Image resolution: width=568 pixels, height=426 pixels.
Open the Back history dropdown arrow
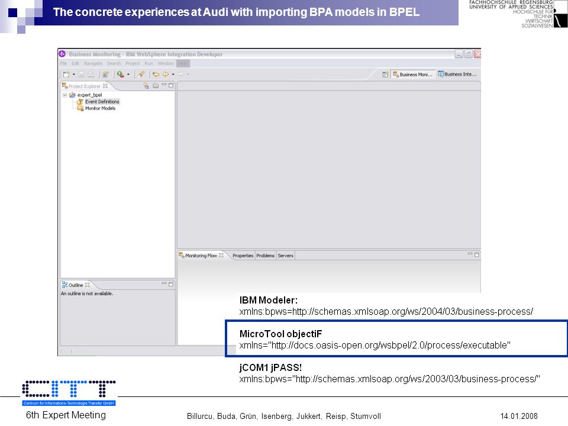[x=173, y=75]
